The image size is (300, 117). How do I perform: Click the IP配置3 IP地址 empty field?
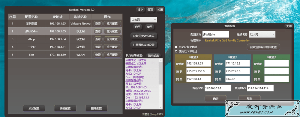tap(277, 64)
